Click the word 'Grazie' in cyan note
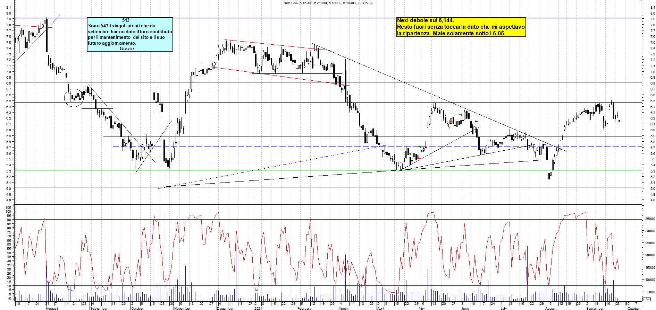Viewport: 656px width, 310px height. tap(127, 49)
